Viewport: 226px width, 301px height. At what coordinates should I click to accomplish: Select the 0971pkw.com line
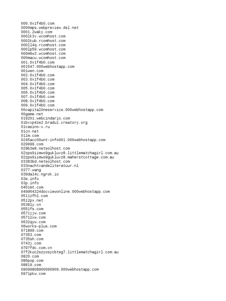[x=33, y=274]
